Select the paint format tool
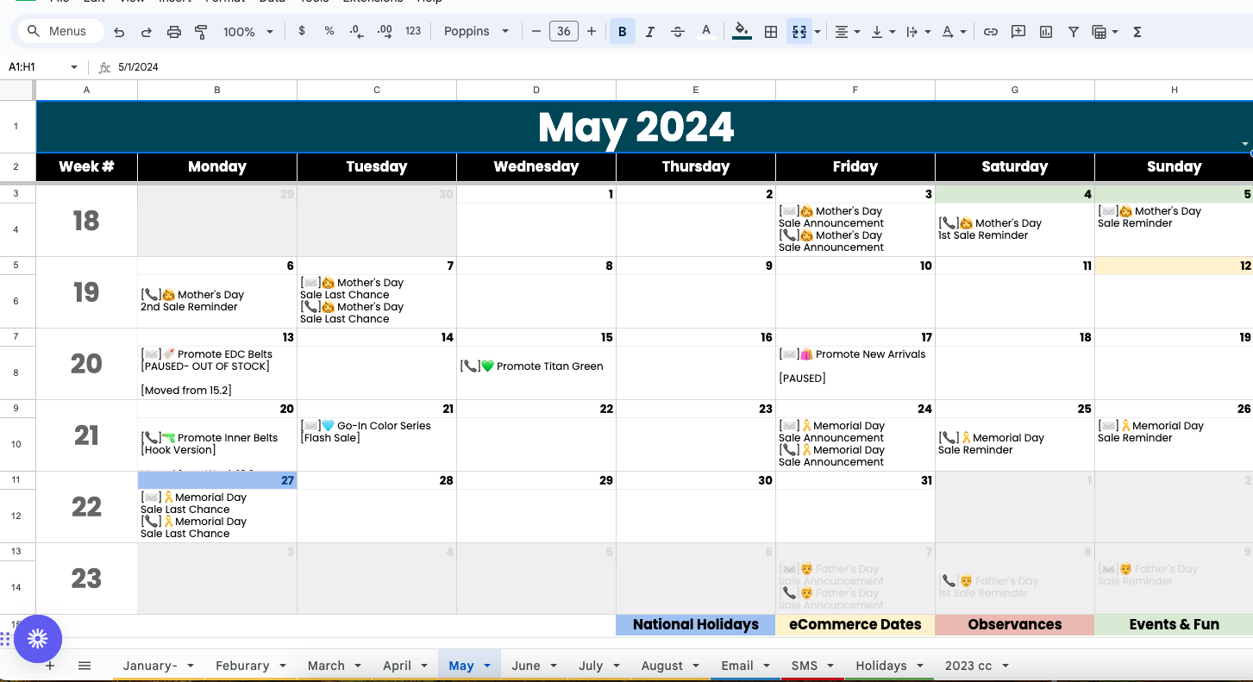The height and width of the screenshot is (682, 1253). 201,32
